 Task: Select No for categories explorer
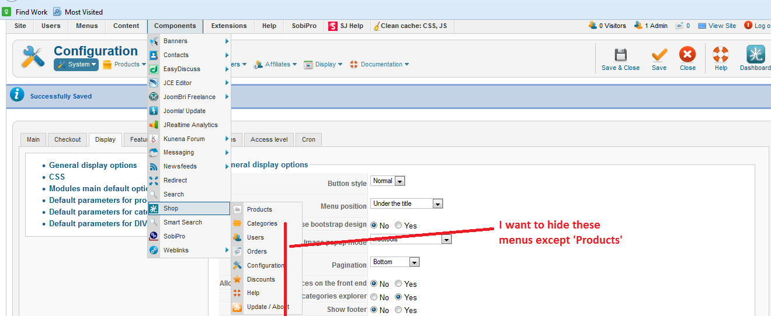[374, 297]
